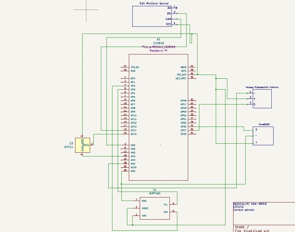Select the 'Soil Moisture Sensor' title text
Image resolution: width=295 pixels, height=232 pixels.
point(154,3)
